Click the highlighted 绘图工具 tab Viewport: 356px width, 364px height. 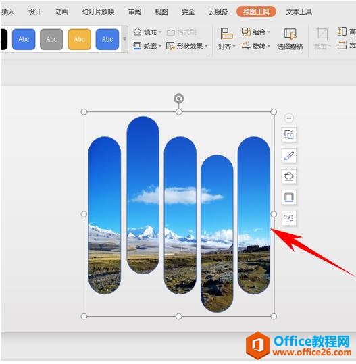pyautogui.click(x=256, y=11)
